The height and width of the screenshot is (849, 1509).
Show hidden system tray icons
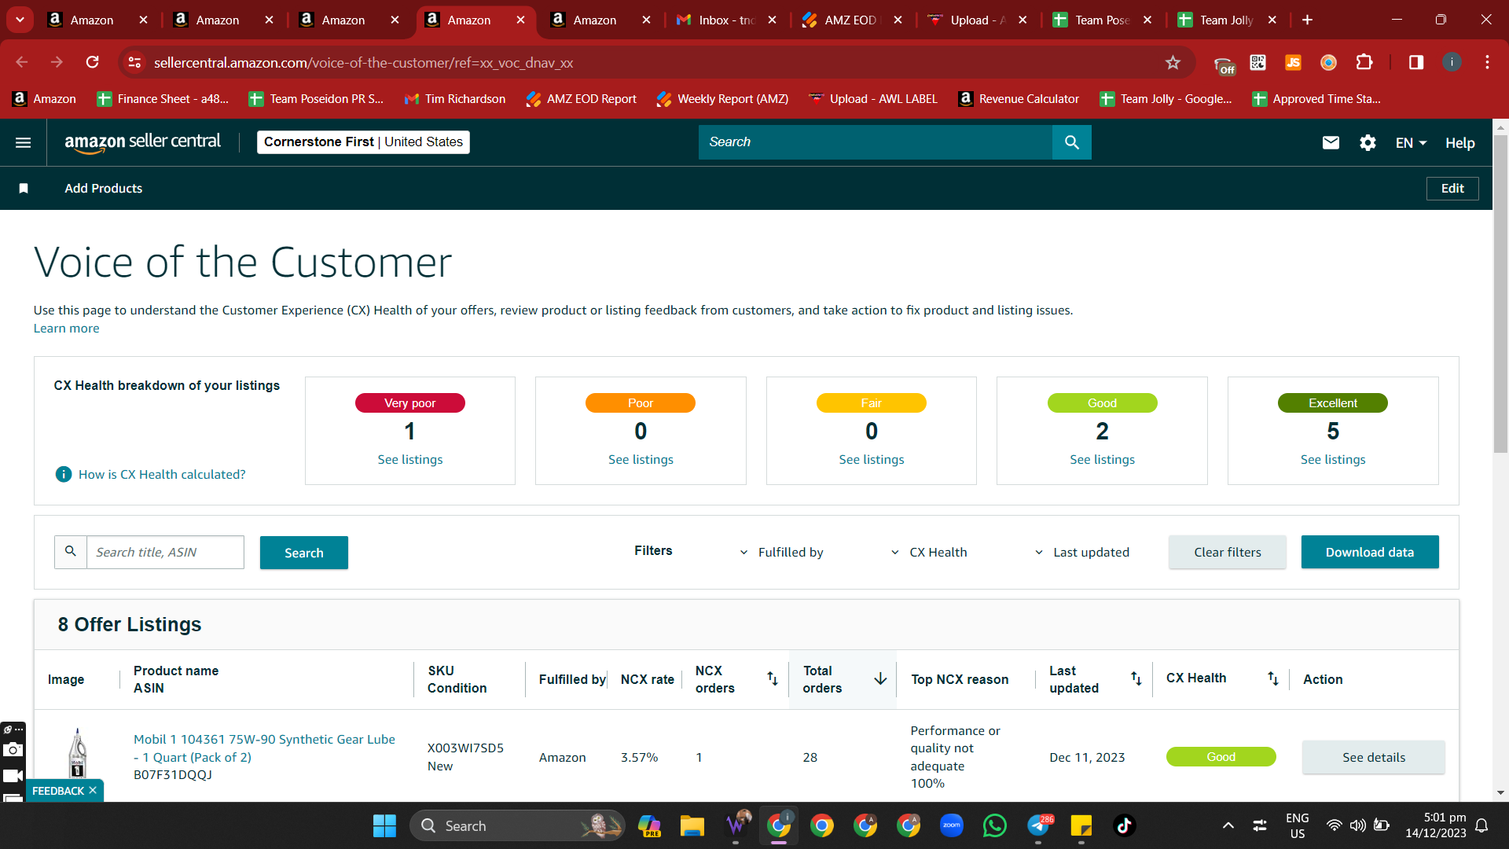click(x=1228, y=825)
